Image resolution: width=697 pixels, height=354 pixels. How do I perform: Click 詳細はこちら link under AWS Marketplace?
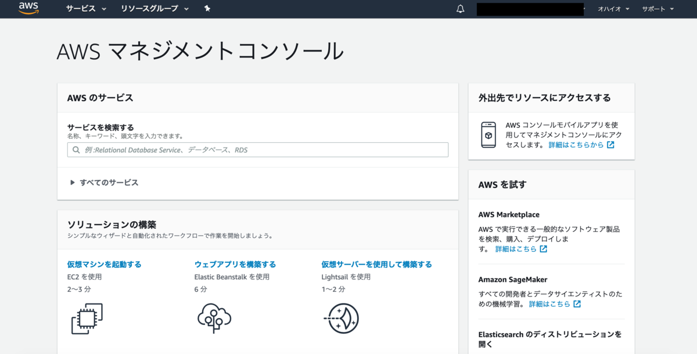(516, 249)
